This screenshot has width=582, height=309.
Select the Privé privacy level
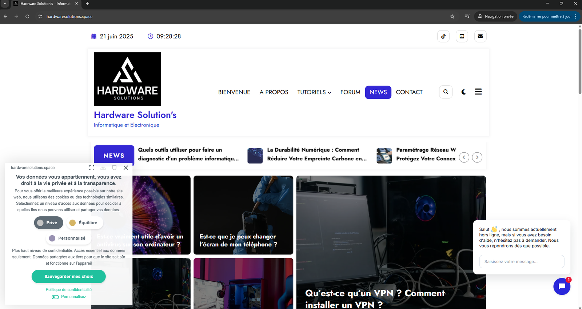coord(48,222)
